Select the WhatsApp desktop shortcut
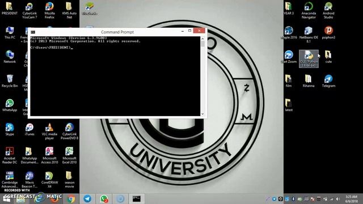Viewport: 363px width, 204px height. coord(10,105)
